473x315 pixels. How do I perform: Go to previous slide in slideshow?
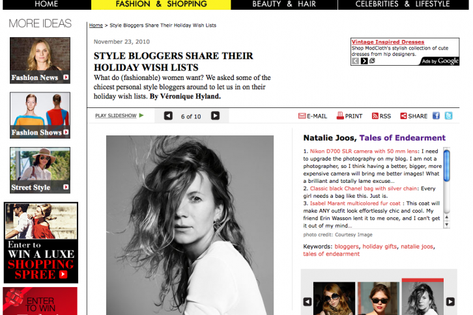[168, 116]
